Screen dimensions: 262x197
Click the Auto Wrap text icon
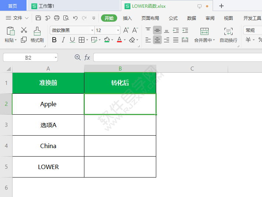coord(228,31)
